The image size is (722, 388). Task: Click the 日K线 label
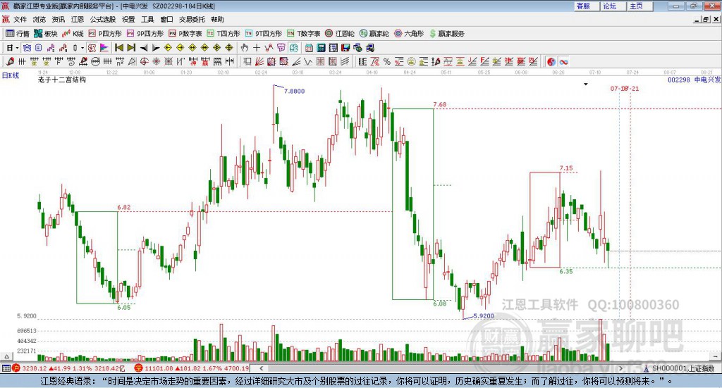pyautogui.click(x=11, y=75)
